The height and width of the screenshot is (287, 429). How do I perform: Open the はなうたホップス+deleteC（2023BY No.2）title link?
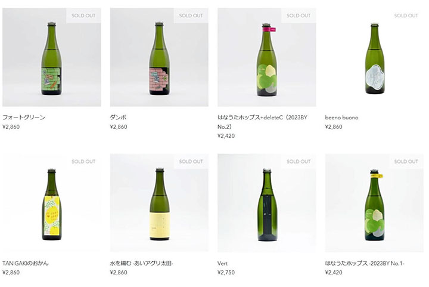(262, 122)
